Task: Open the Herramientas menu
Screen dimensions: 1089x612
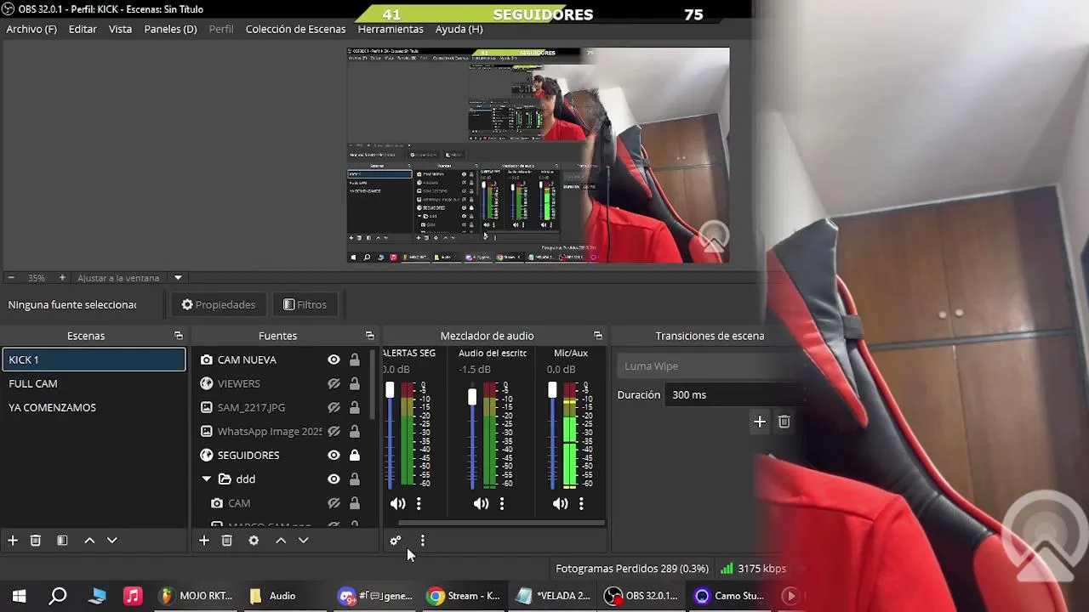Action: click(x=391, y=29)
